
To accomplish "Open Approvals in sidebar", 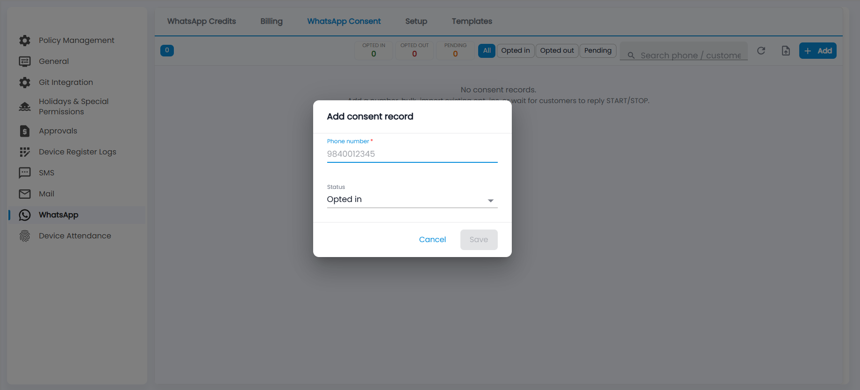I will coord(58,131).
